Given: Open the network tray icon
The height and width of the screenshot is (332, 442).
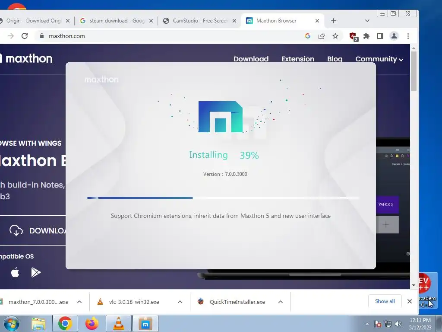Looking at the screenshot, I should tap(388, 324).
